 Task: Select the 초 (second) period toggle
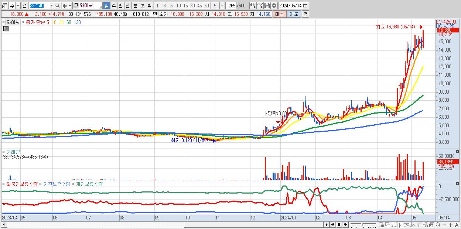point(142,6)
